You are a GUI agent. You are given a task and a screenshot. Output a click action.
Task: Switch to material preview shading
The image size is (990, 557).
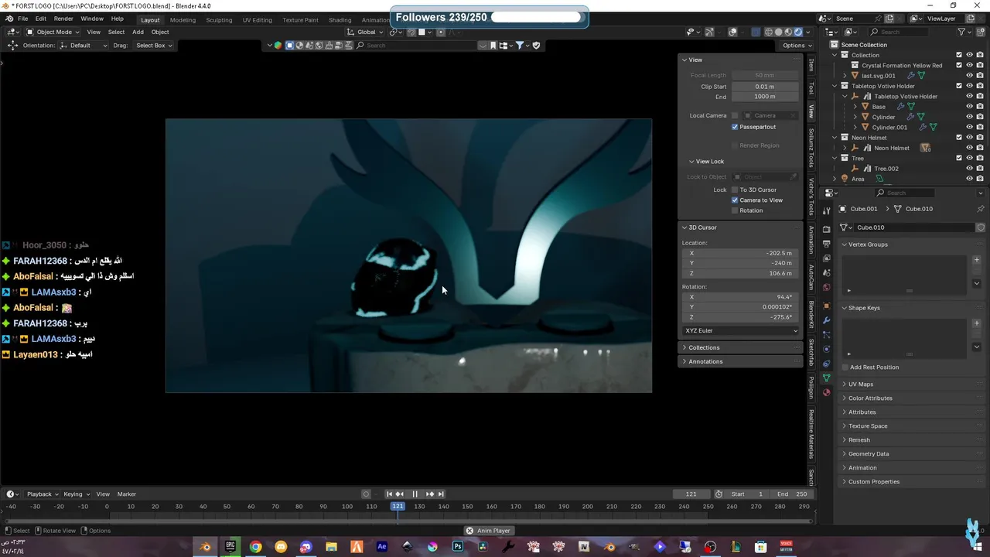788,32
